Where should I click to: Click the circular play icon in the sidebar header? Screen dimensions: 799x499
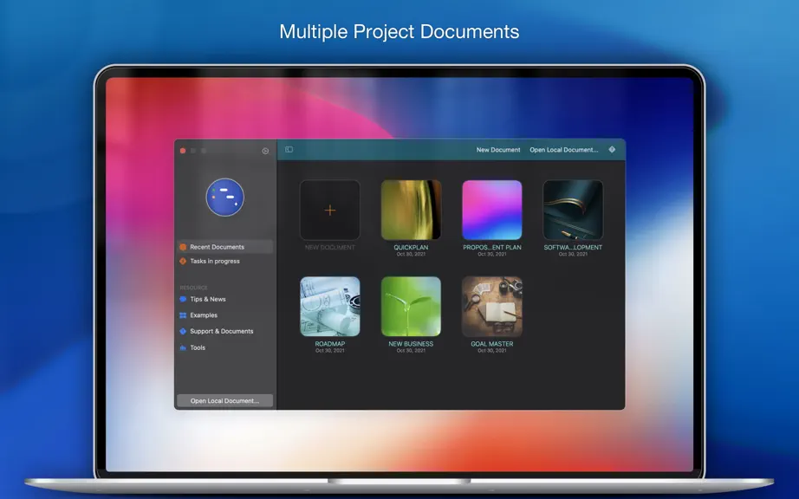tap(265, 151)
